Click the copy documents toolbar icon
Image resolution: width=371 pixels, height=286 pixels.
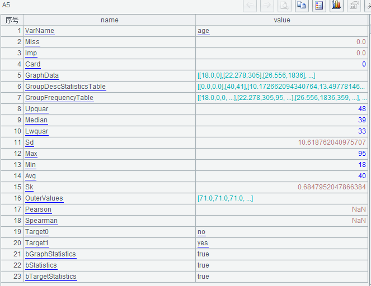click(x=302, y=5)
